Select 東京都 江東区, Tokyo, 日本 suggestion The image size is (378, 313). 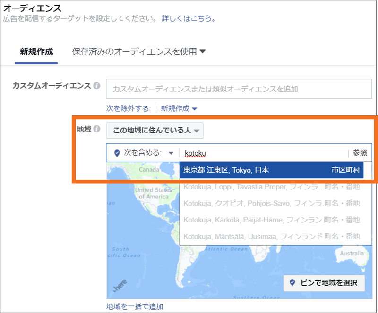(271, 170)
